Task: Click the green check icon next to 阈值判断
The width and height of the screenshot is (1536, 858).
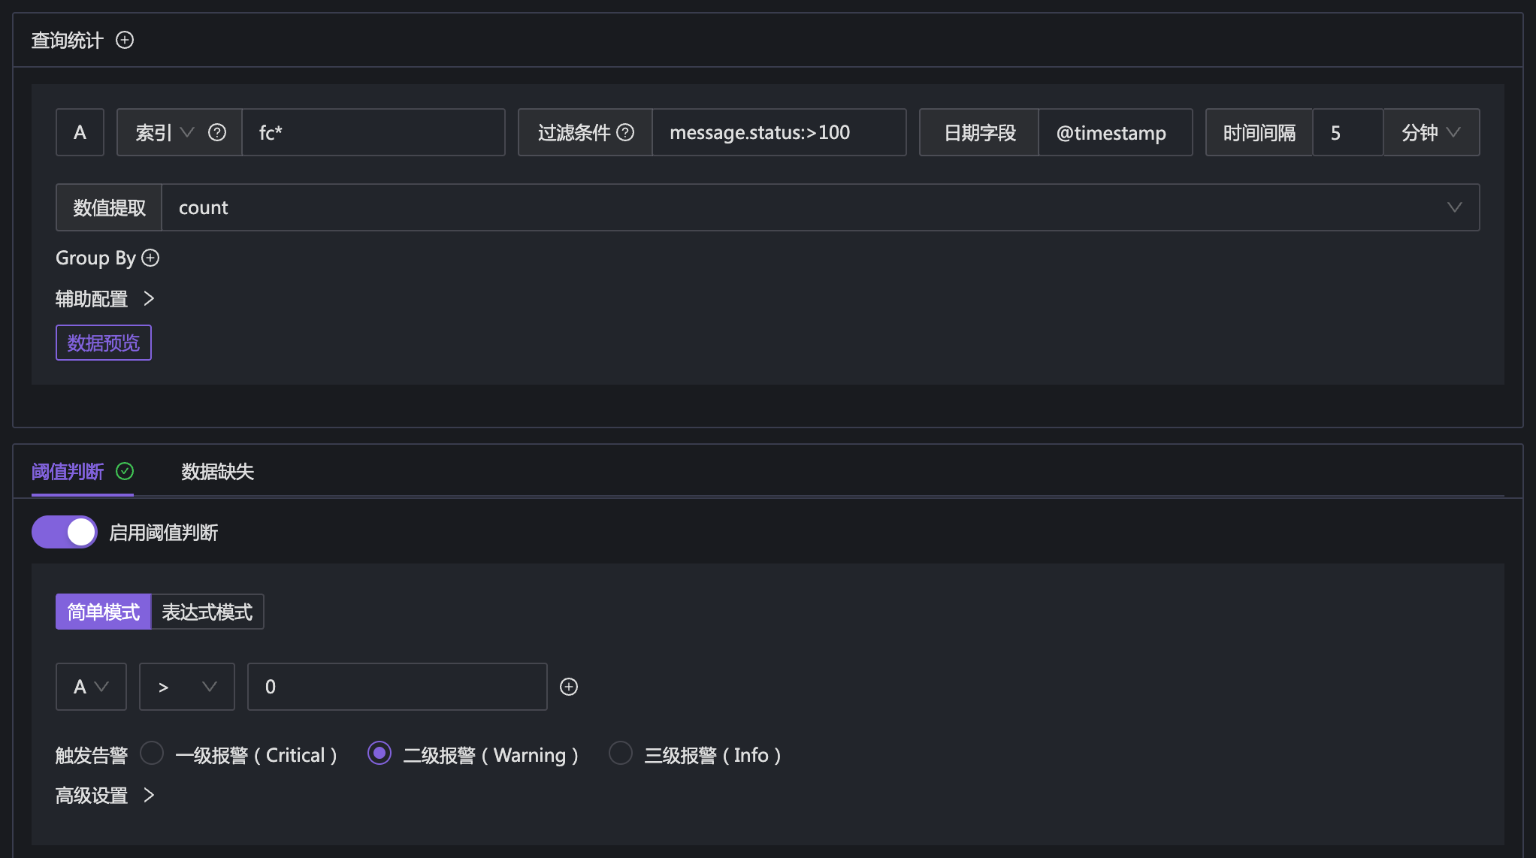Action: (125, 472)
